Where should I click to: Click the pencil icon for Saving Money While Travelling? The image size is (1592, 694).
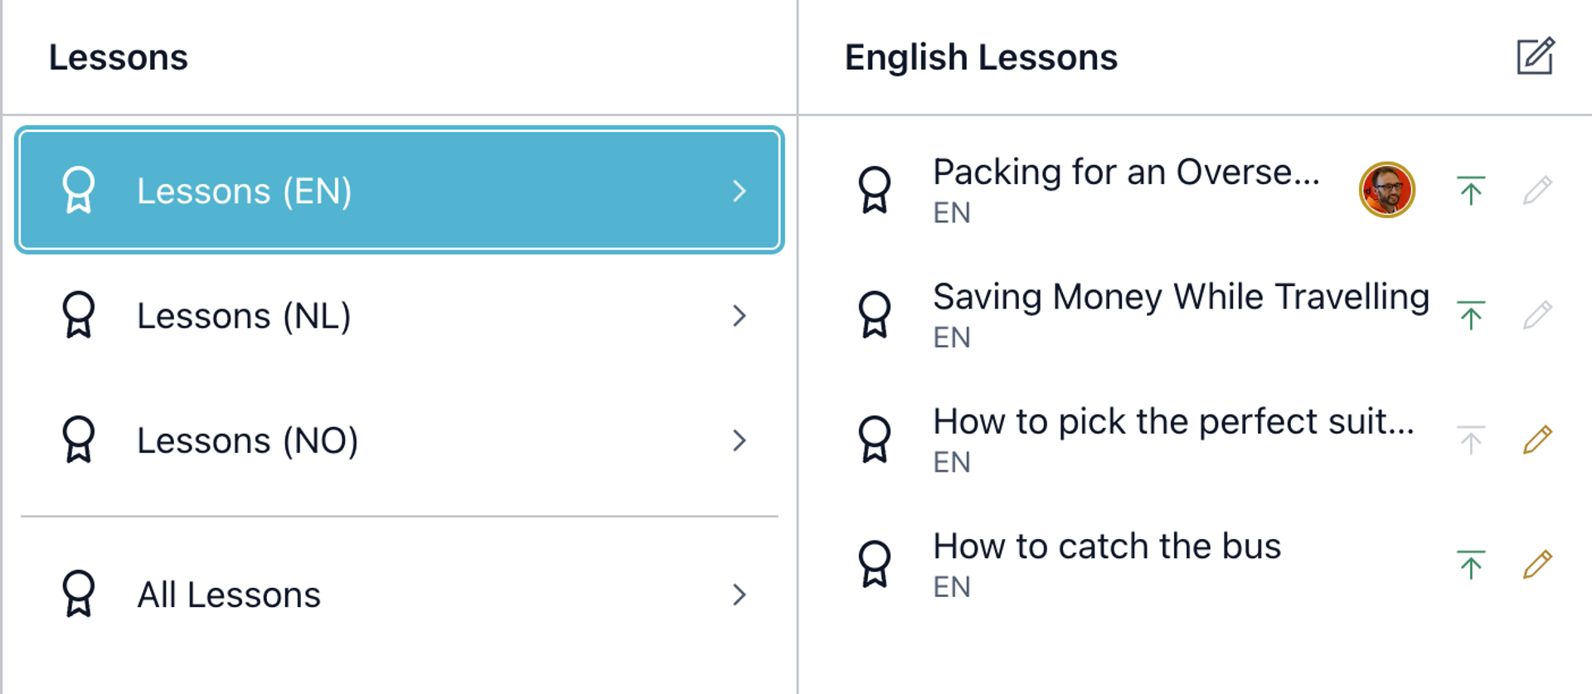[x=1536, y=315]
